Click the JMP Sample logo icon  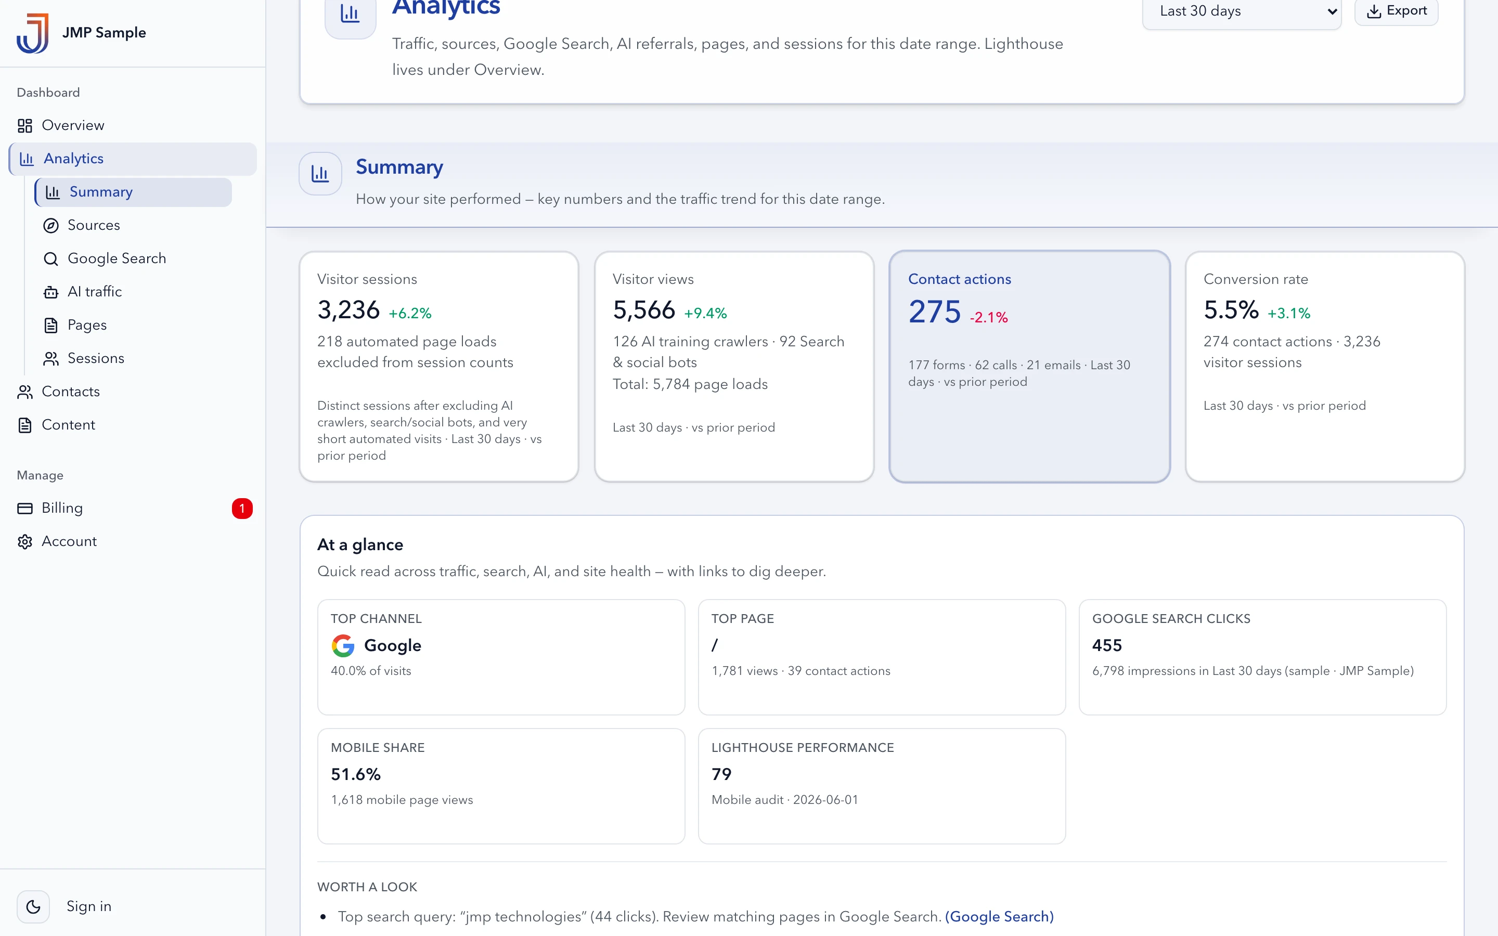33,33
